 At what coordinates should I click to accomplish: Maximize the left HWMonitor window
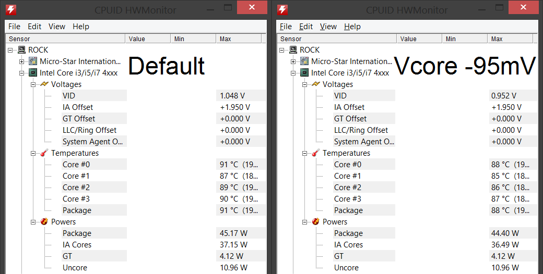(228, 7)
